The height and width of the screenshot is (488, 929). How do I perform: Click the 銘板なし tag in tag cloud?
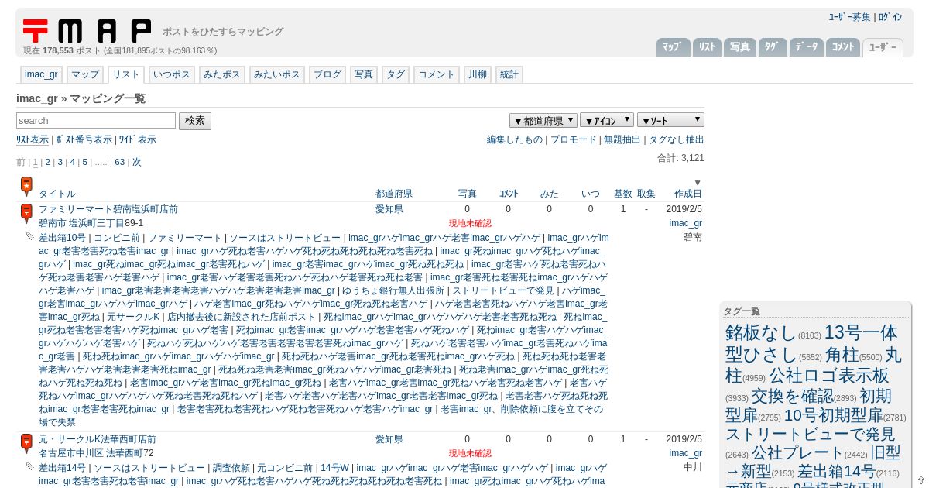[x=760, y=333]
